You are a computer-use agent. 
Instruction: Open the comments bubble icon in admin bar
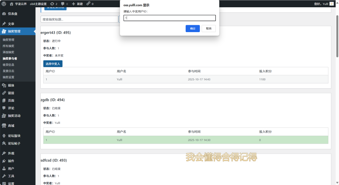pyautogui.click(x=63, y=4)
